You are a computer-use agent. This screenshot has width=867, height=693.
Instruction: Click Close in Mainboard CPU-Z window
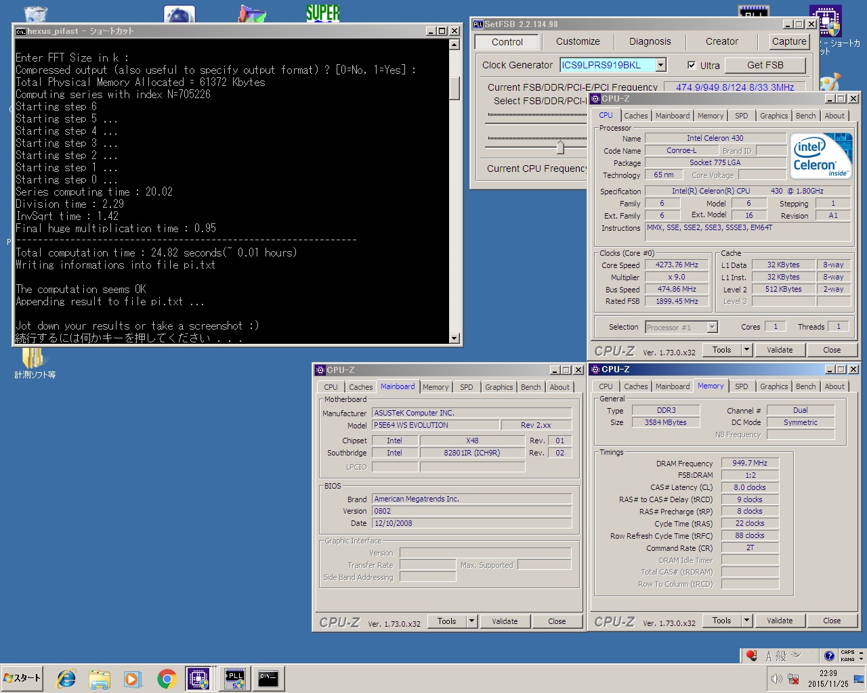[x=557, y=621]
